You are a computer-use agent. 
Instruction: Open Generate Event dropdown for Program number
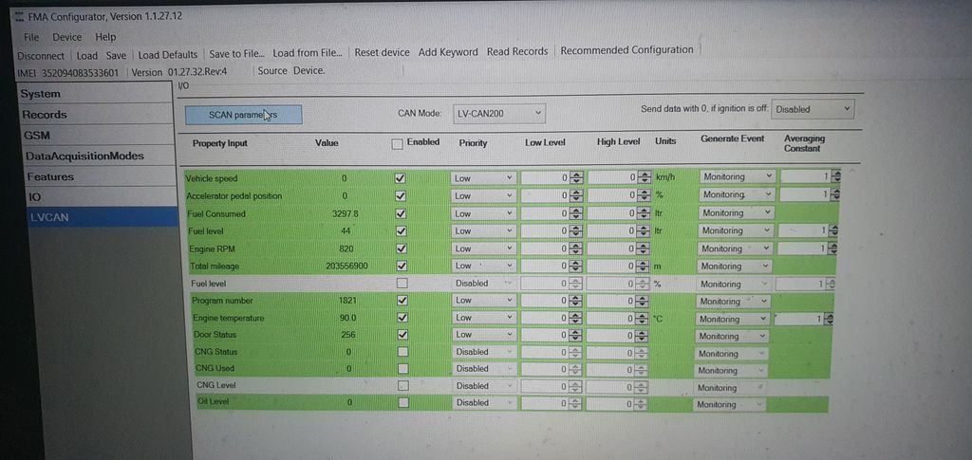tap(734, 302)
